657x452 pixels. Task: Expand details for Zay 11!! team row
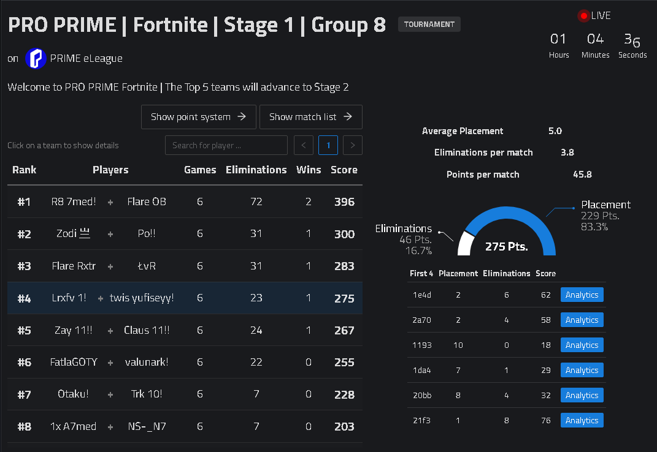point(185,330)
